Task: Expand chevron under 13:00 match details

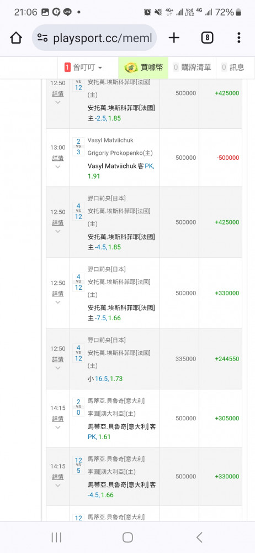Action: click(58, 167)
